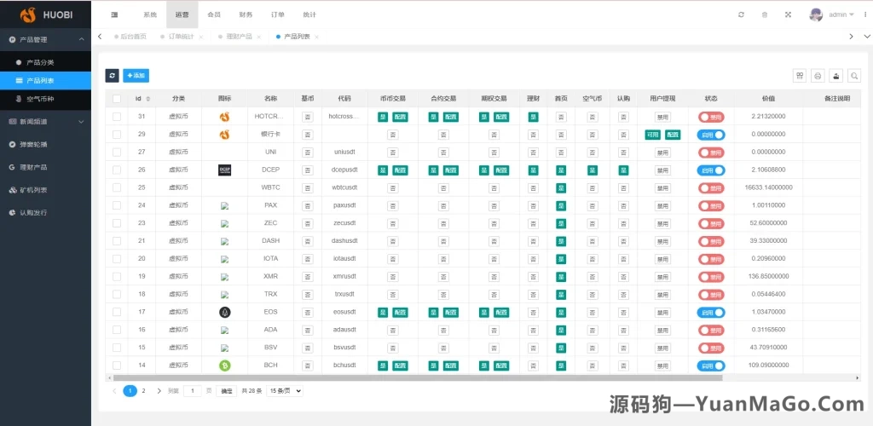873x426 pixels.
Task: Click 配置 under 用户提现 for 银行卡 row
Action: [x=673, y=135]
